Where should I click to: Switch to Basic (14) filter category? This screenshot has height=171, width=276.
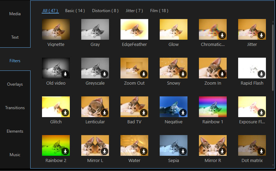tap(75, 11)
